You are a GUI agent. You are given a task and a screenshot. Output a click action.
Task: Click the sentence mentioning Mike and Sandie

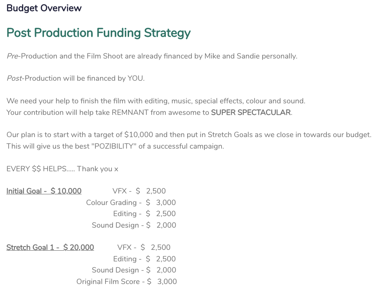pyautogui.click(x=152, y=56)
